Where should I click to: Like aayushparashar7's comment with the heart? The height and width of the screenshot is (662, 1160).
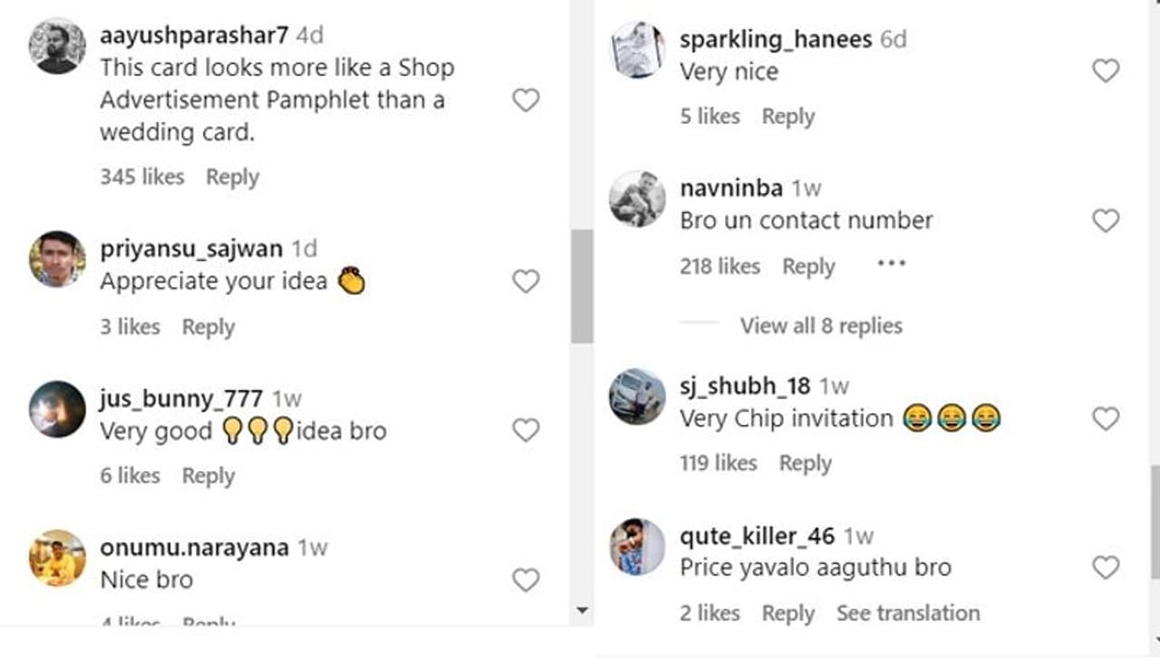tap(526, 100)
